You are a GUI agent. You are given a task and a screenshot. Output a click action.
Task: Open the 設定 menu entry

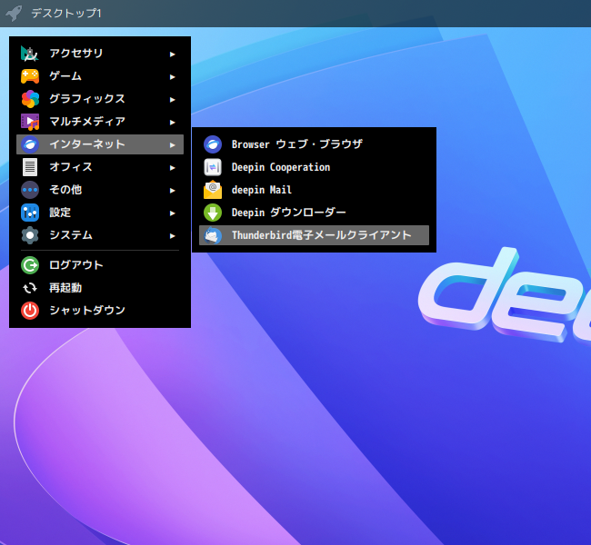point(100,213)
